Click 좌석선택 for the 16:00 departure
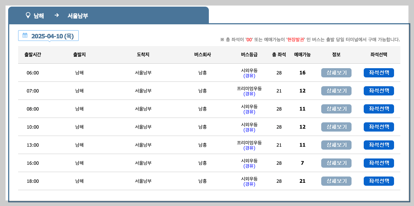The height and width of the screenshot is (206, 414). coord(379,163)
